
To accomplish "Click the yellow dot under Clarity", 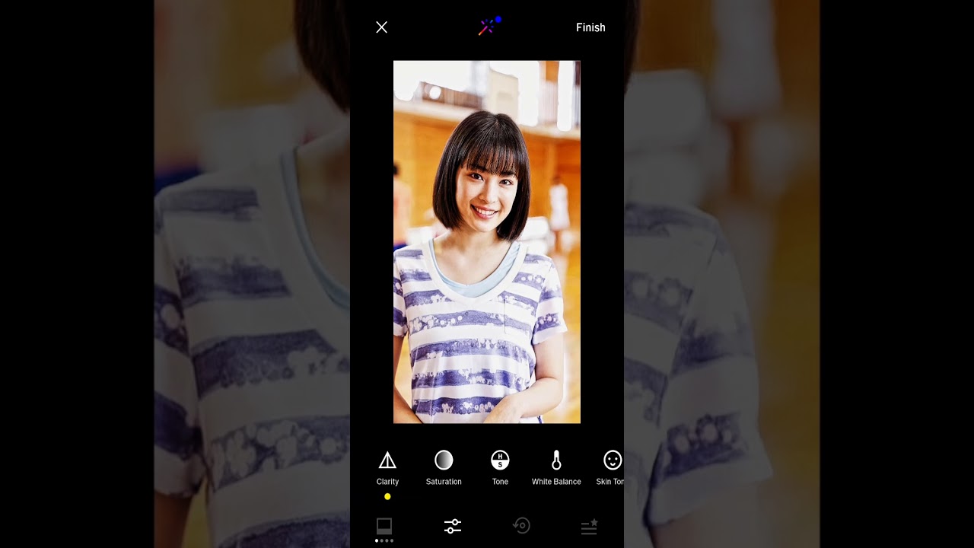I will click(387, 496).
